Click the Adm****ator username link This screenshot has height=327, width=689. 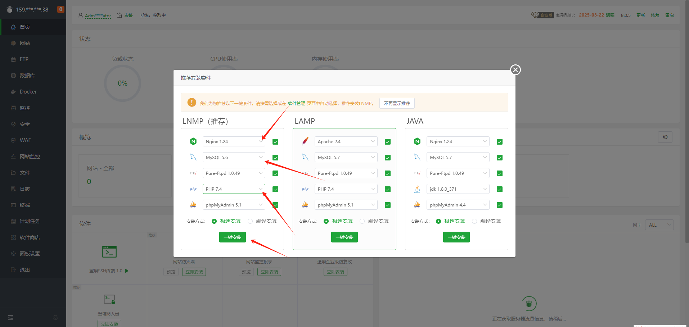98,15
